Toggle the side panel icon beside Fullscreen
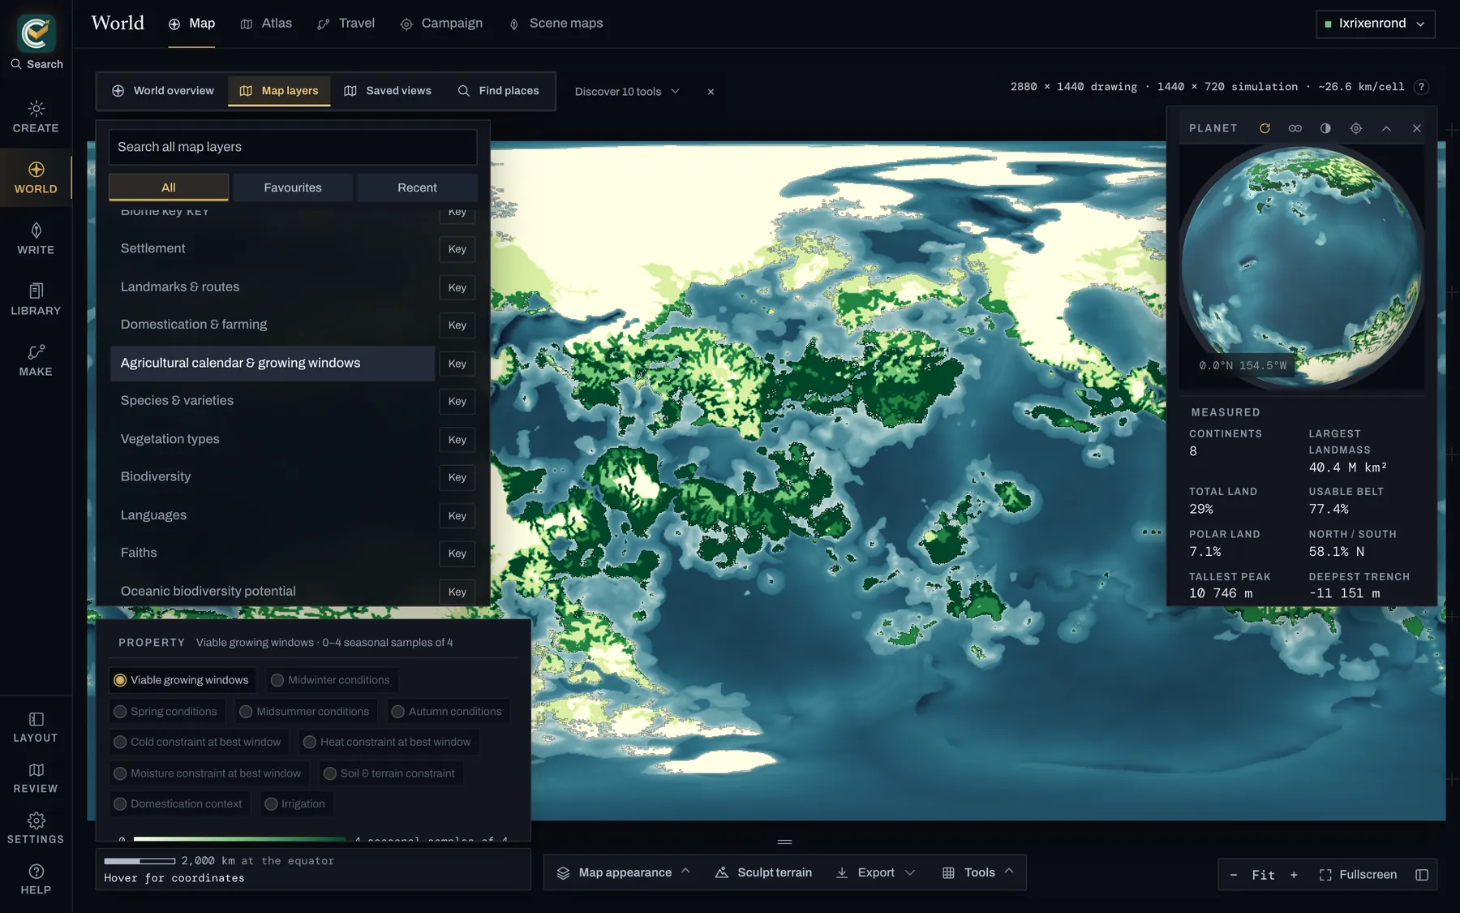This screenshot has width=1460, height=913. point(1422,875)
